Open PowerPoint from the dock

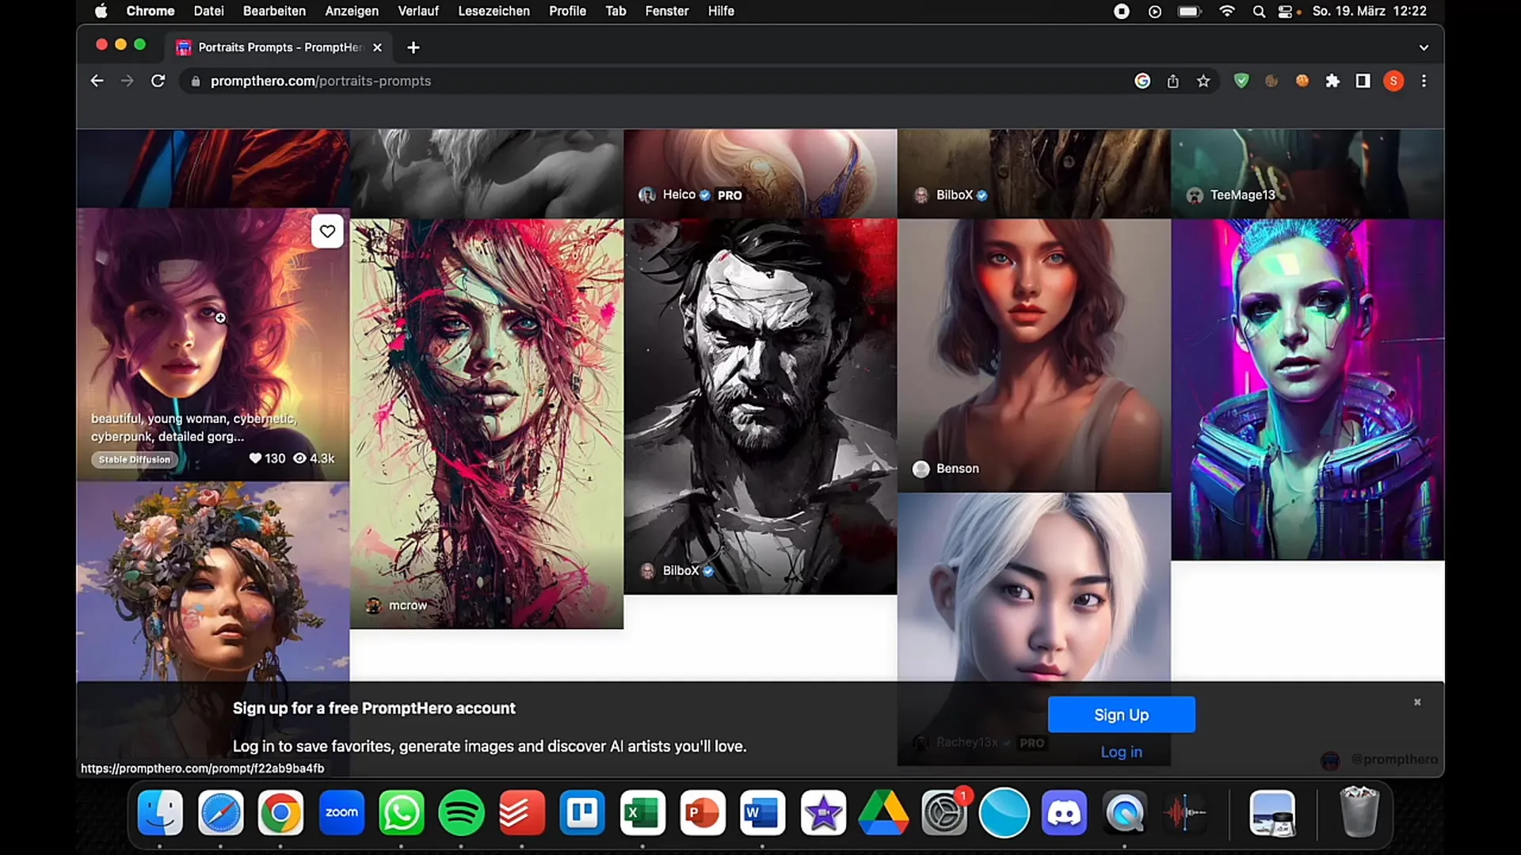point(703,813)
